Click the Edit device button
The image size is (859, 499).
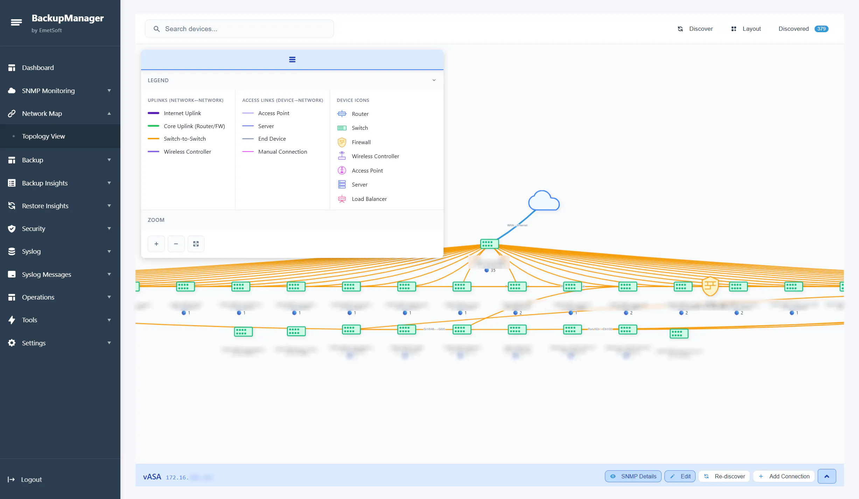(x=680, y=476)
